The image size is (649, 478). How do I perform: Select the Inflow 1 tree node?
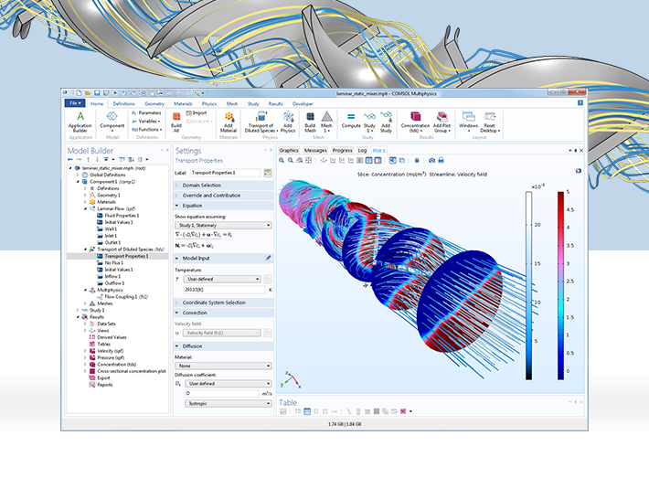tap(109, 276)
